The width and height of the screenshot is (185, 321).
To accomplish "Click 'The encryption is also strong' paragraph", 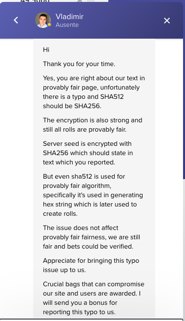I will tap(93, 125).
